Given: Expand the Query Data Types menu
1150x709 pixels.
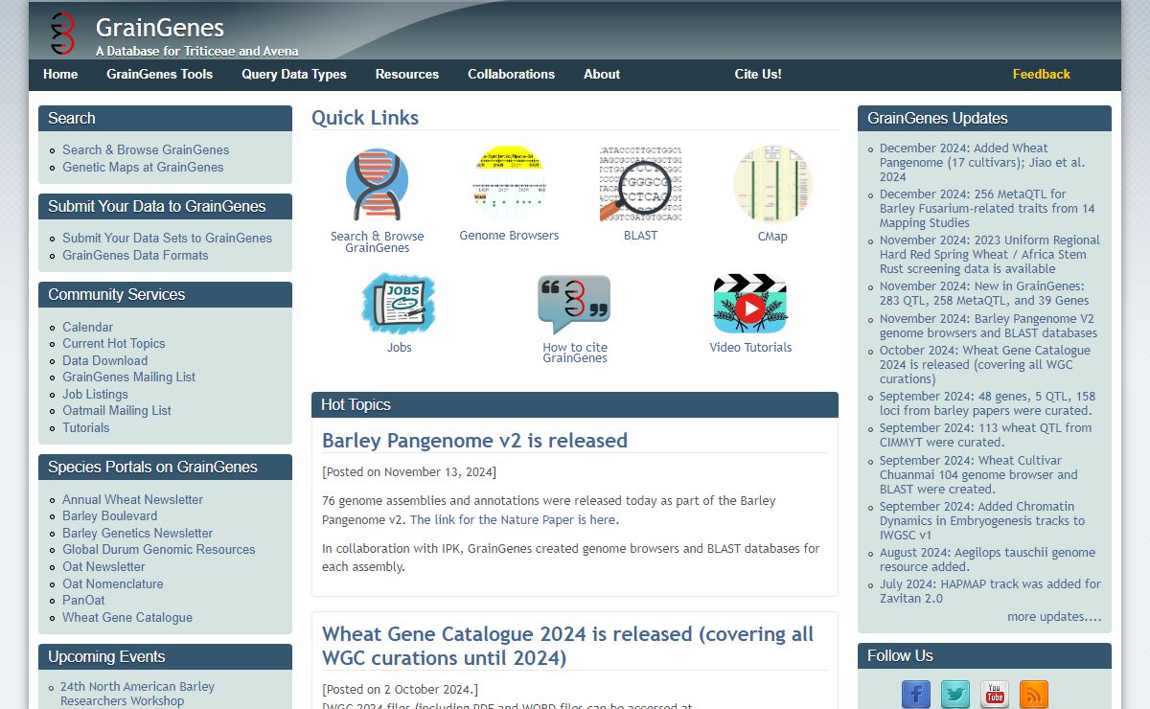Looking at the screenshot, I should [294, 74].
